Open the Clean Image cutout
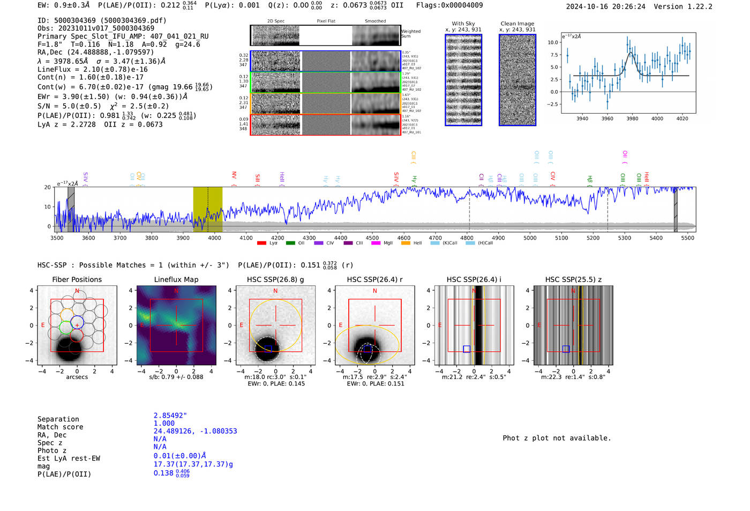 point(517,80)
